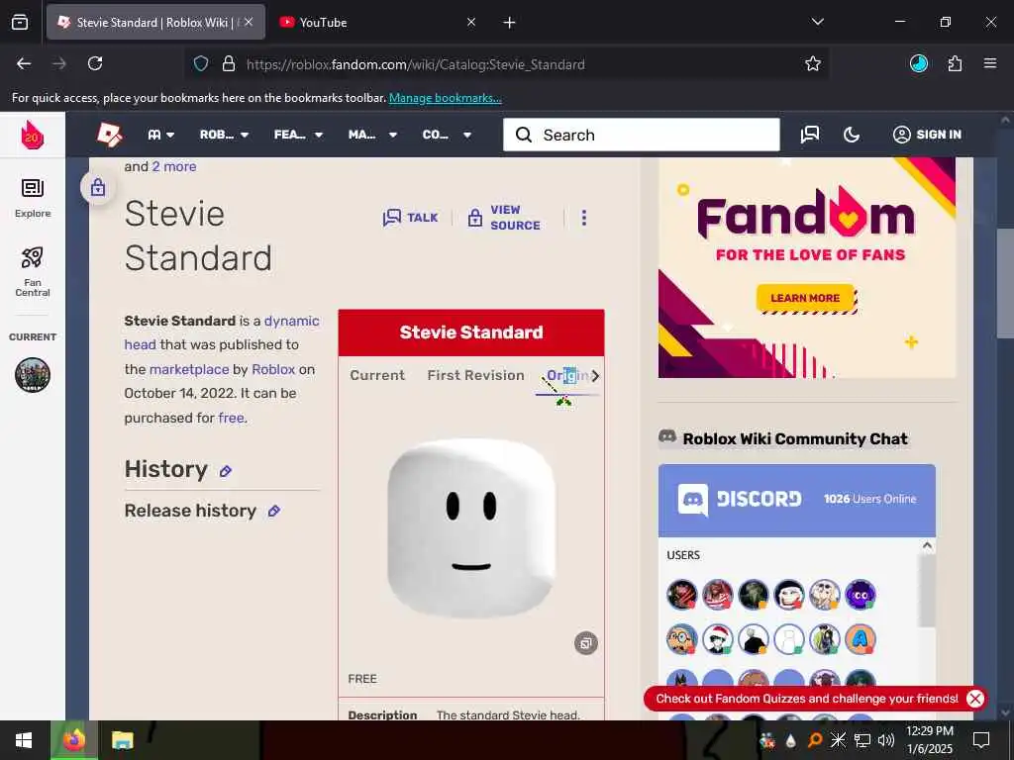Open the Fandom Quizzes notification text

click(x=806, y=699)
